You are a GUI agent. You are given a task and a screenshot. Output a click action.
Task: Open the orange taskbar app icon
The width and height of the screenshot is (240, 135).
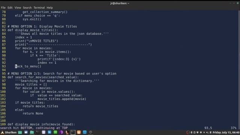(79, 132)
